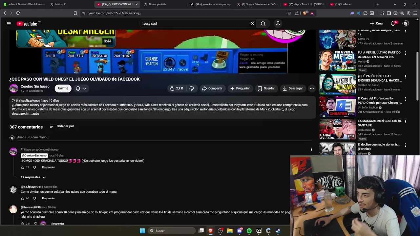Dislike the Wild Ones video
The image size is (420, 236).
[192, 88]
